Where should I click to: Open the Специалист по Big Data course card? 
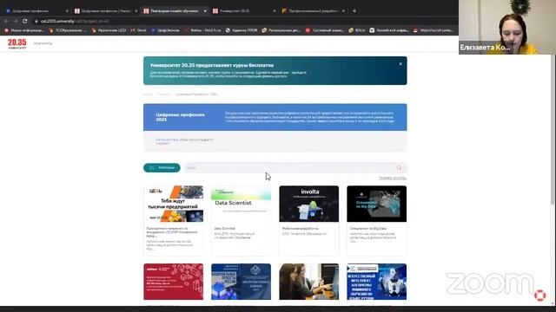coord(376,220)
